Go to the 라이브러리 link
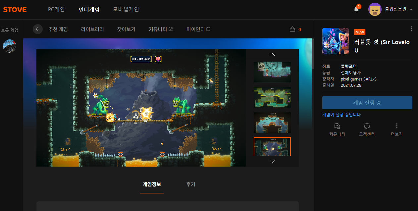 click(92, 29)
